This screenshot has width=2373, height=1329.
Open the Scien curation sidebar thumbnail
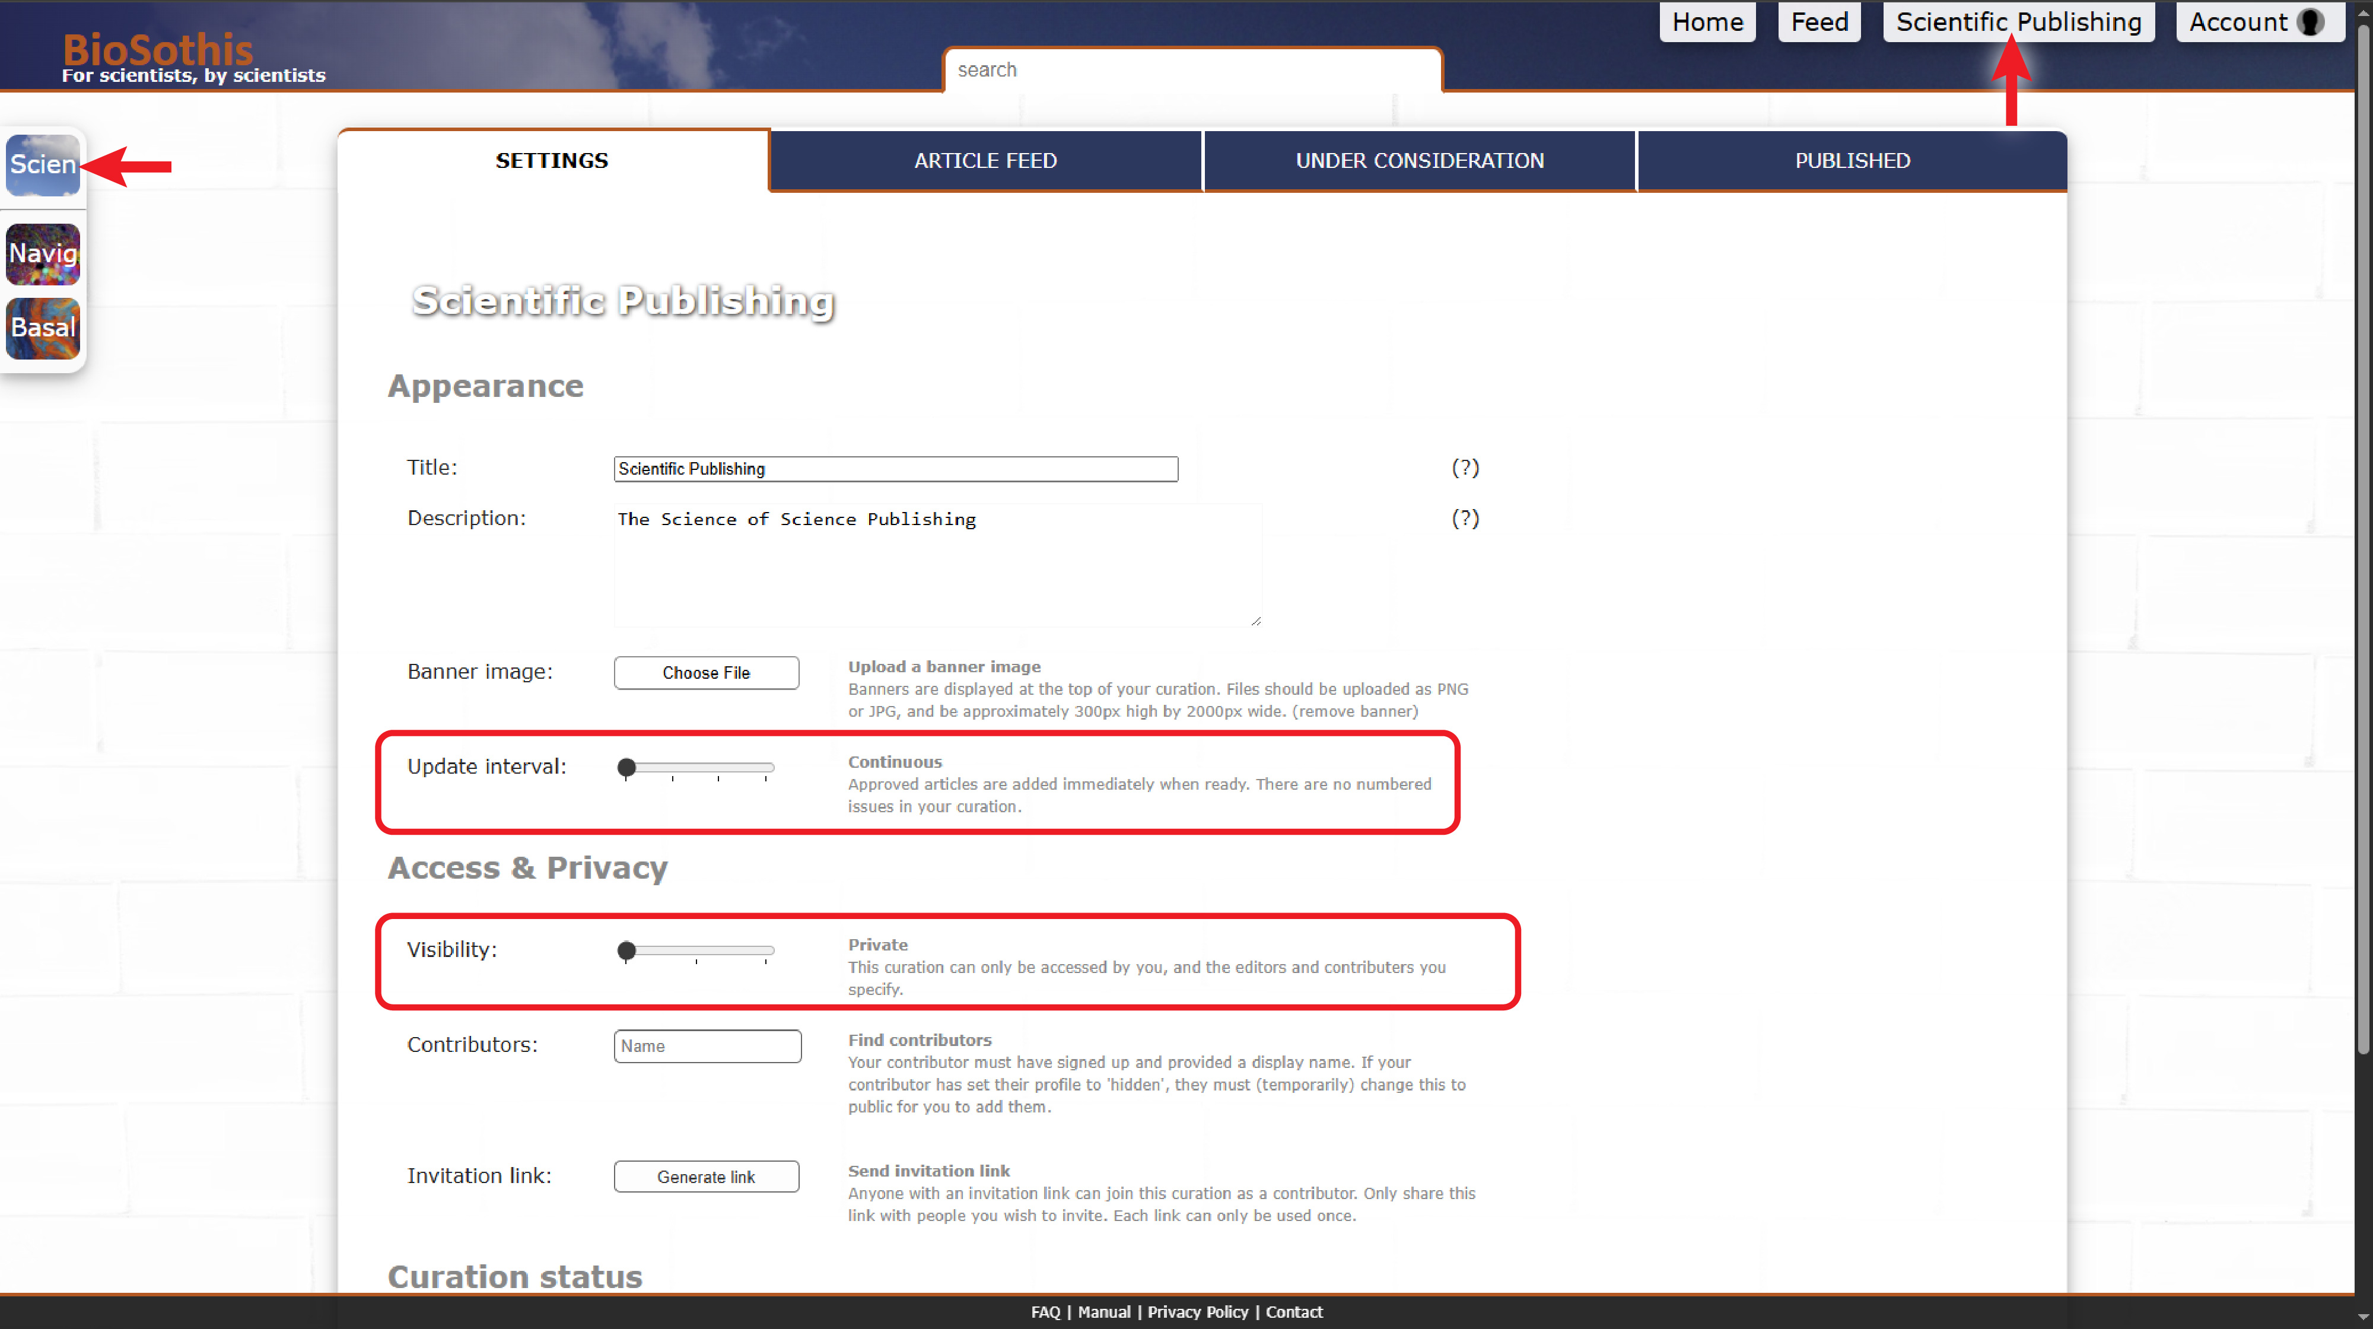coord(42,165)
